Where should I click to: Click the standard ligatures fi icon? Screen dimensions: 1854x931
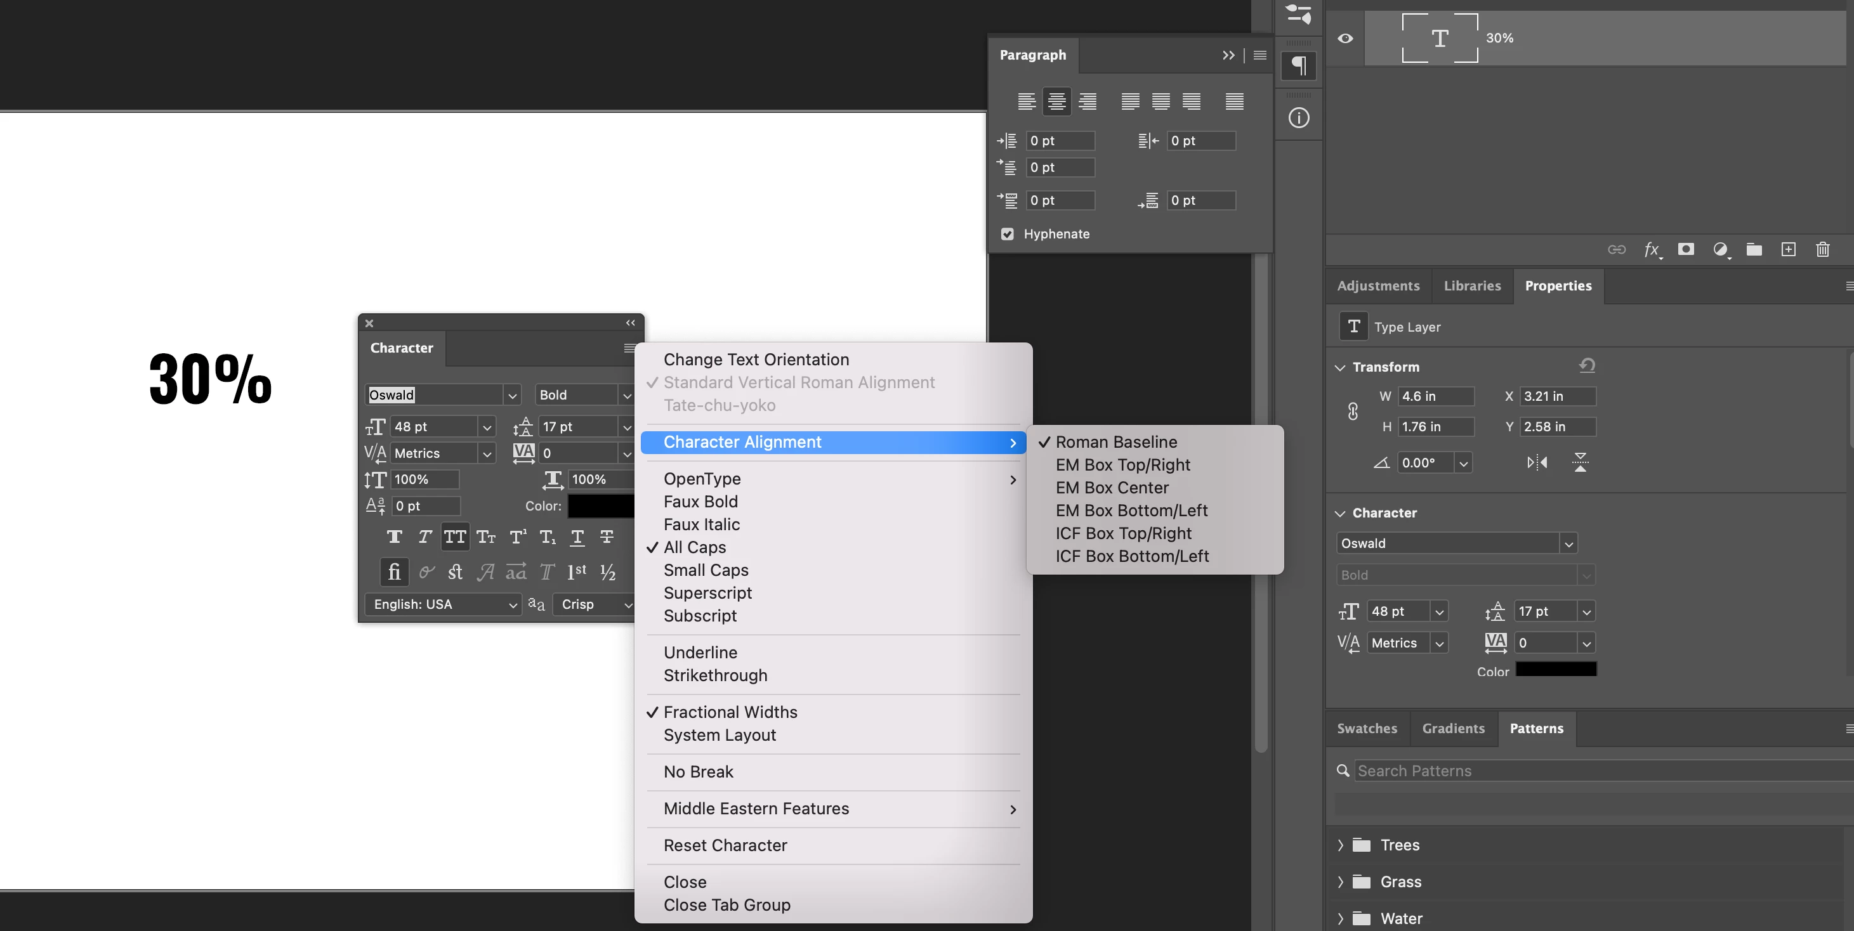(393, 572)
